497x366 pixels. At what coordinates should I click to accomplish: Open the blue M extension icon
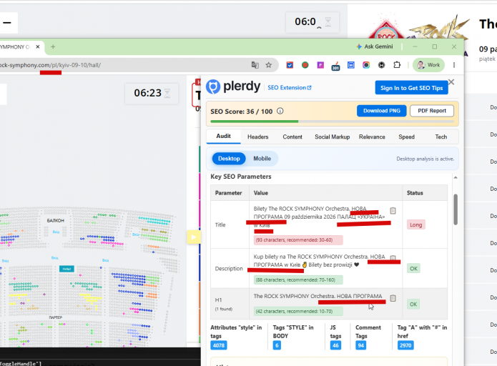click(351, 65)
